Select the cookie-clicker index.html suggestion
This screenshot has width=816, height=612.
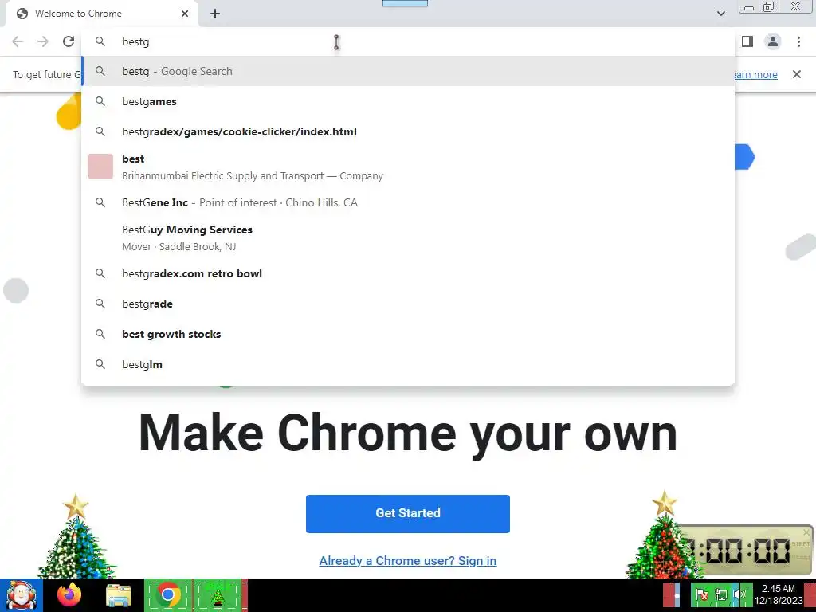tap(408, 131)
